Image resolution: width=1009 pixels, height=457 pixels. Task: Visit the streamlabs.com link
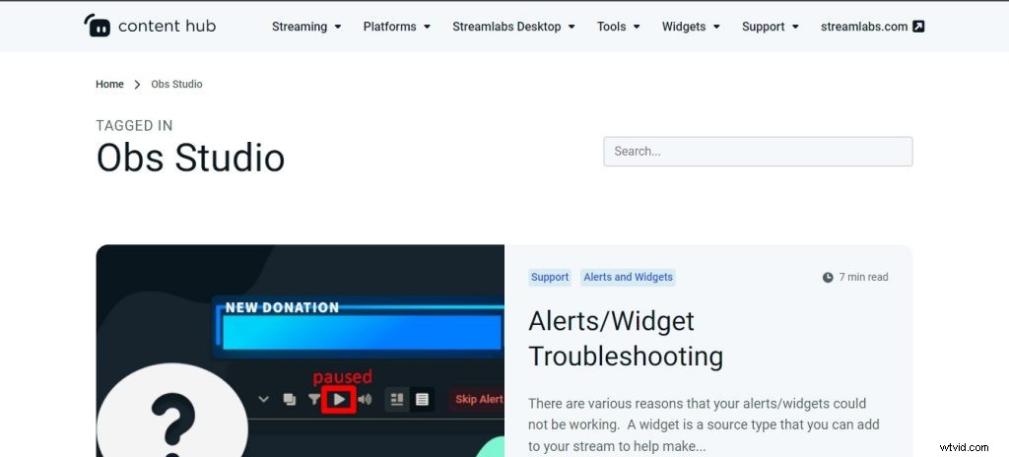(x=864, y=27)
